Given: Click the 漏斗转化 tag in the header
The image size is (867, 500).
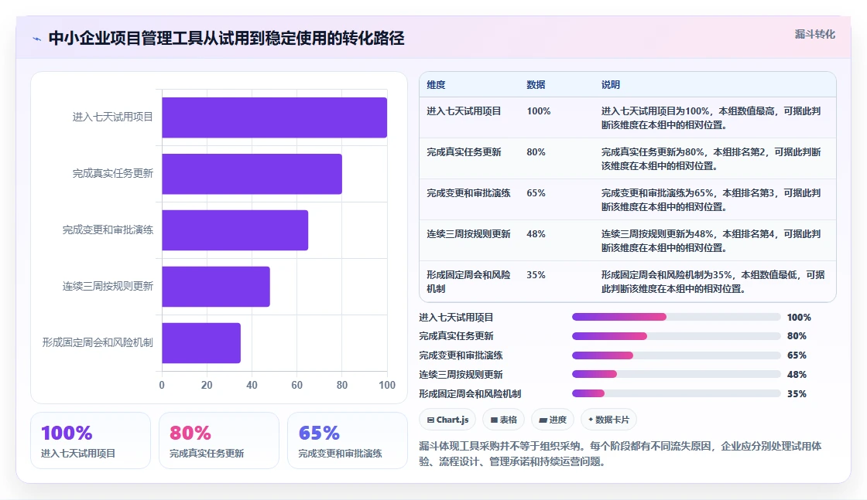Looking at the screenshot, I should (814, 34).
